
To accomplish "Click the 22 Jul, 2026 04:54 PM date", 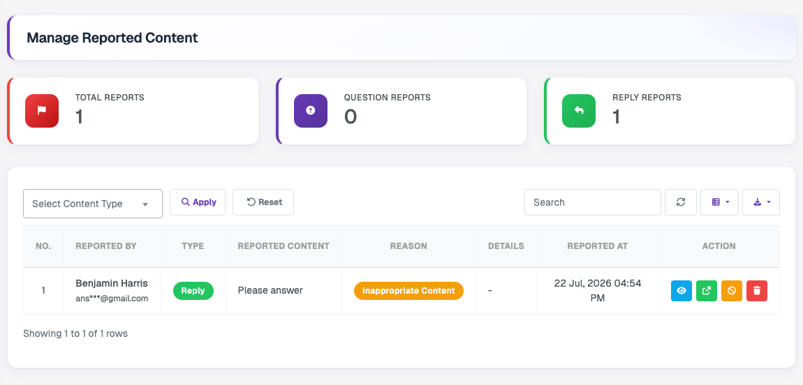I will coord(598,290).
